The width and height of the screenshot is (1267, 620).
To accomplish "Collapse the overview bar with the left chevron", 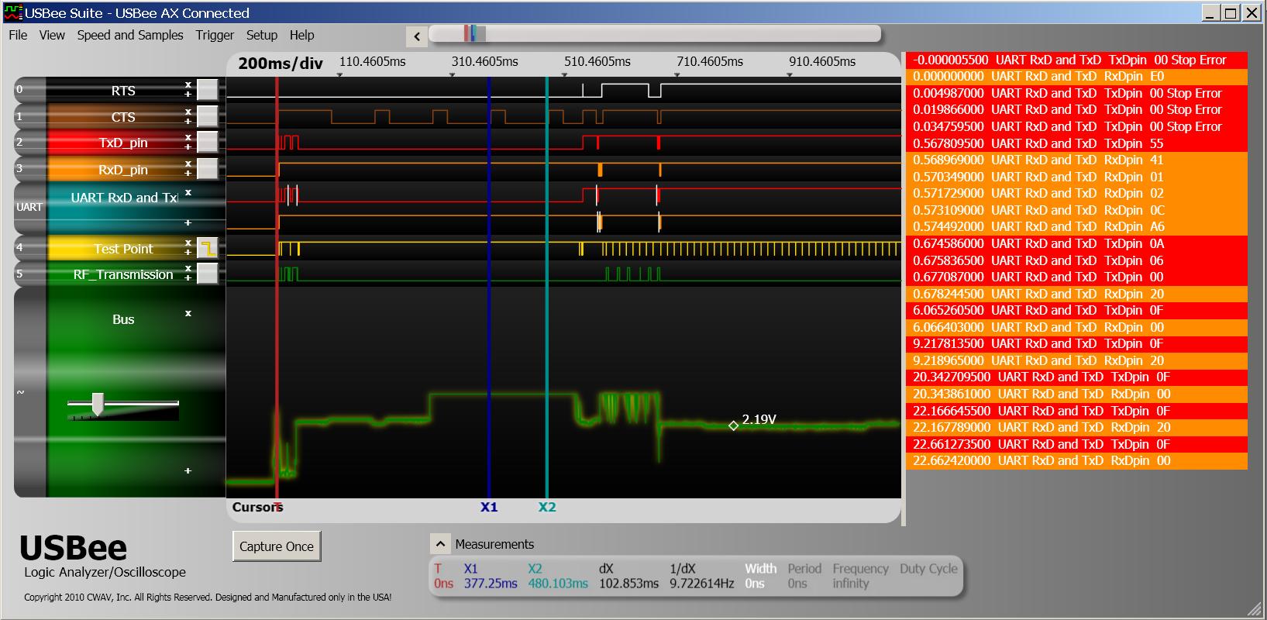I will click(x=417, y=36).
